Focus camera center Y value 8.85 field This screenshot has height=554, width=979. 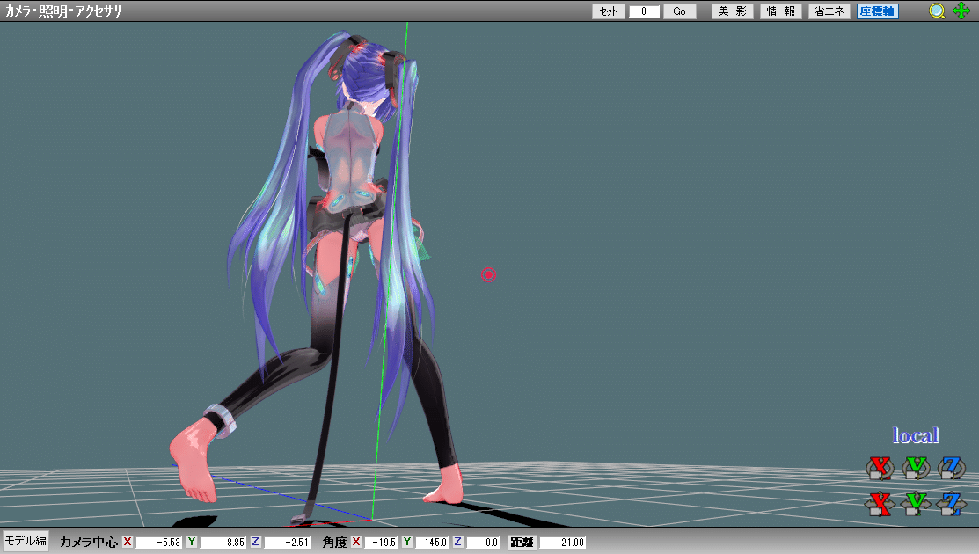(223, 543)
